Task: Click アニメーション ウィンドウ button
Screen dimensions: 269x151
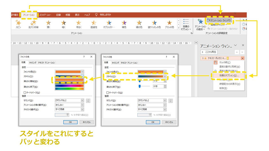Action: pos(219,20)
